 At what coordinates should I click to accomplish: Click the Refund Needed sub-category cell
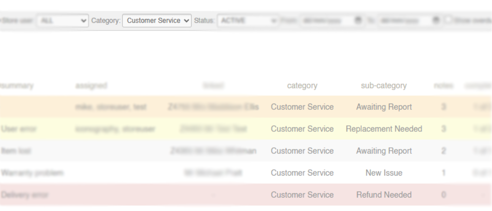click(384, 195)
